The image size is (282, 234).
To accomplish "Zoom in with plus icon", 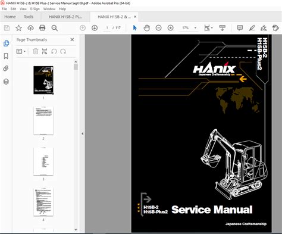I will [171, 28].
